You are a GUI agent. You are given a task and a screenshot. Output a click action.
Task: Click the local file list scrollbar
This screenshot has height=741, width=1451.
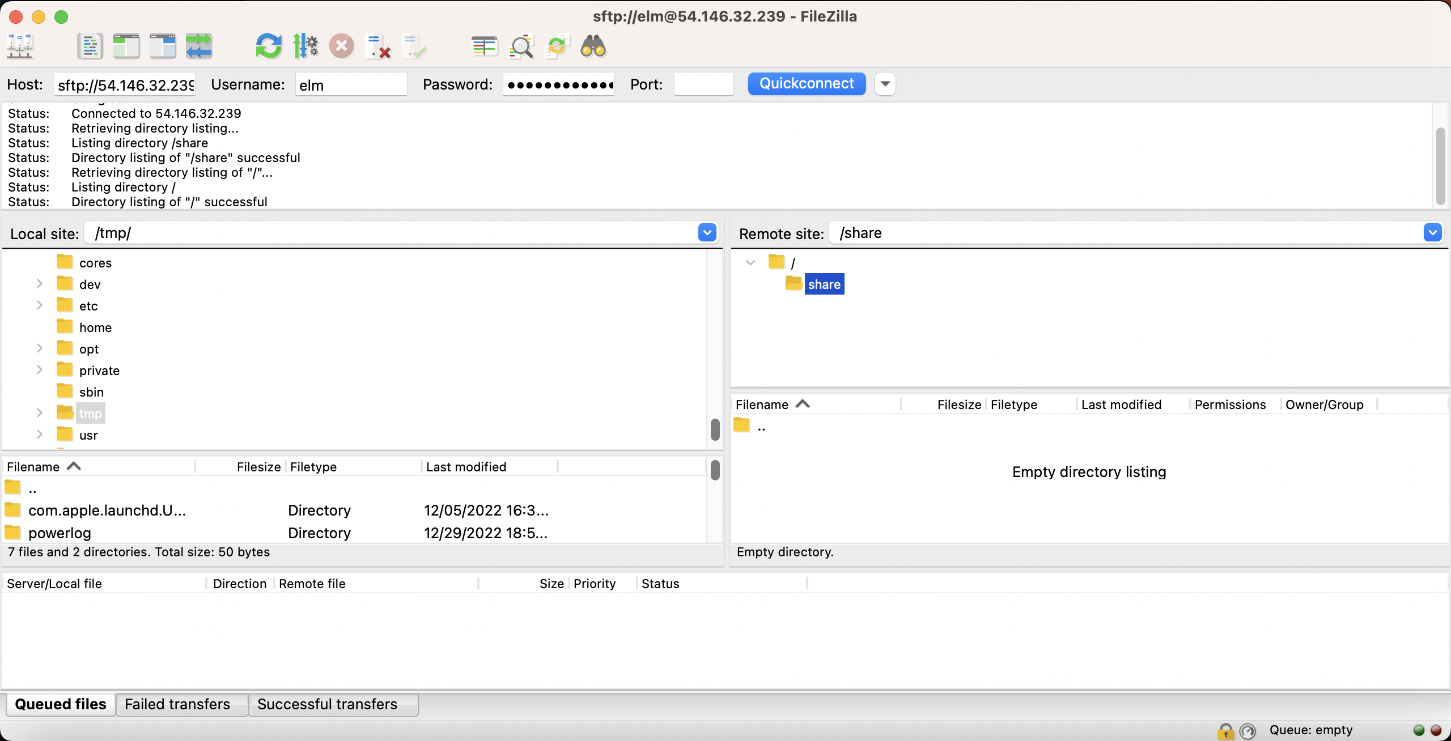pos(715,470)
